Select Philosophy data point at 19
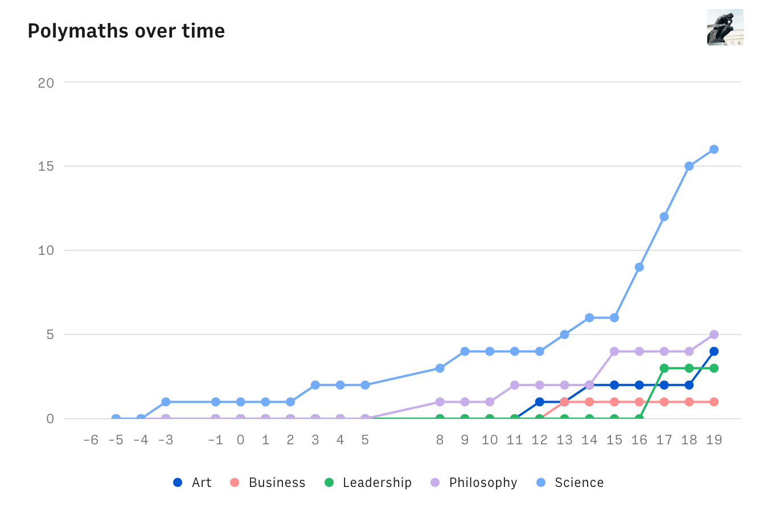 coord(713,335)
